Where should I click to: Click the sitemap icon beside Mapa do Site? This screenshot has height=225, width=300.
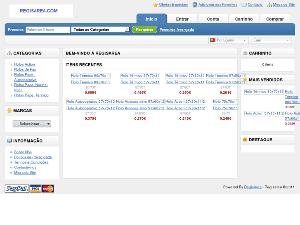pyautogui.click(x=269, y=5)
